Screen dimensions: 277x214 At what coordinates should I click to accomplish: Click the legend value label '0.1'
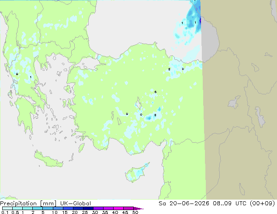point(5,212)
